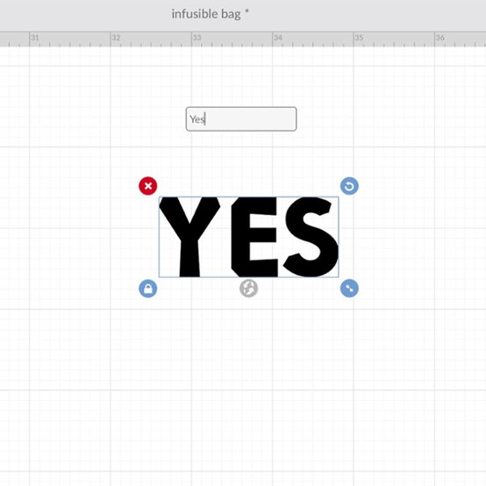
Task: Click the gray header bar left of the title
Action: click(83, 15)
